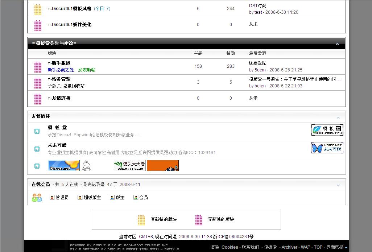
Task: Open the 馒头天天看 BBS.MTTTK.COM banner
Action: click(130, 165)
